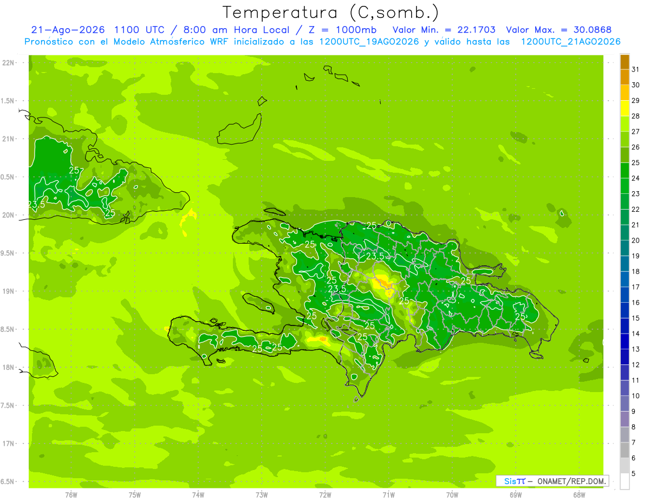
Task: Click longitude label '76W'
Action: (x=71, y=495)
